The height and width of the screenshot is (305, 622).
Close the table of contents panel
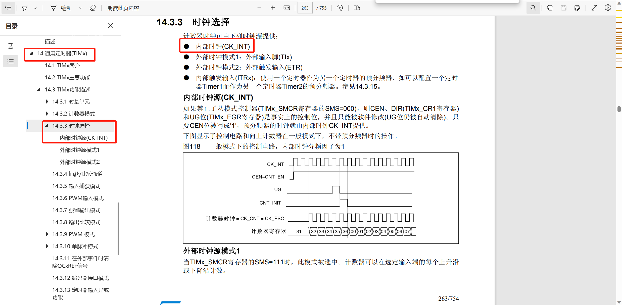coord(111,25)
